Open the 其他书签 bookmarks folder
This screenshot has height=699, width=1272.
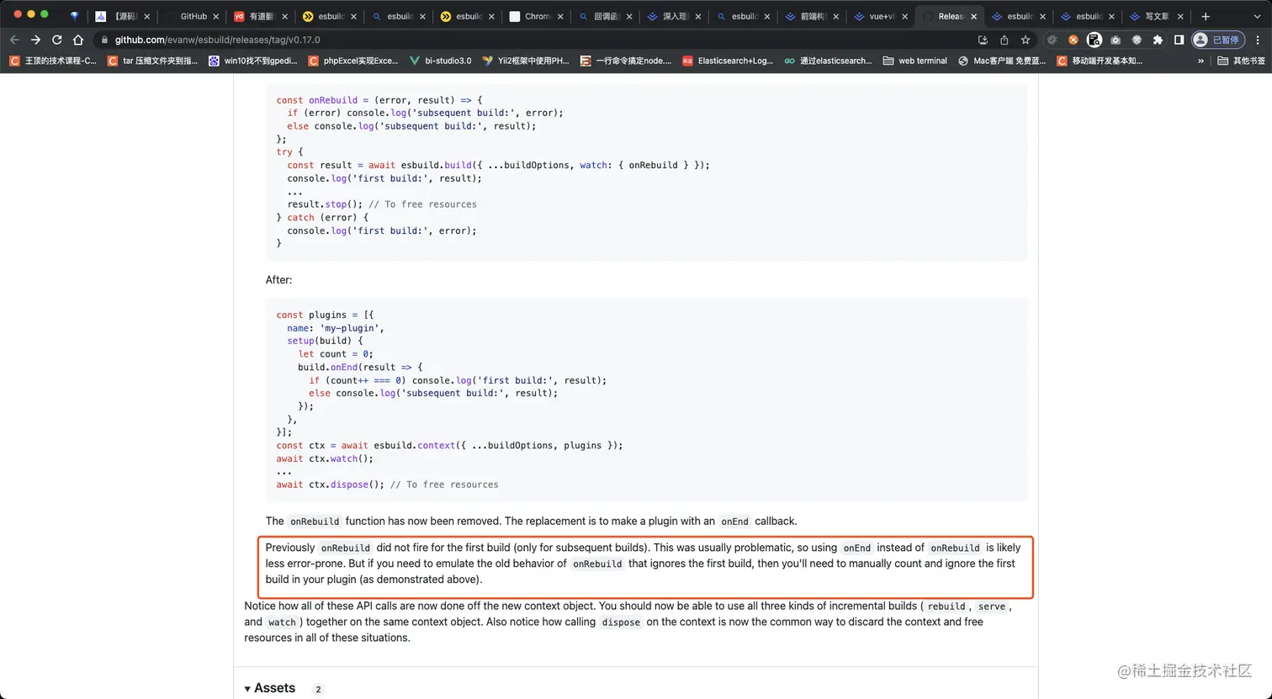pos(1241,61)
